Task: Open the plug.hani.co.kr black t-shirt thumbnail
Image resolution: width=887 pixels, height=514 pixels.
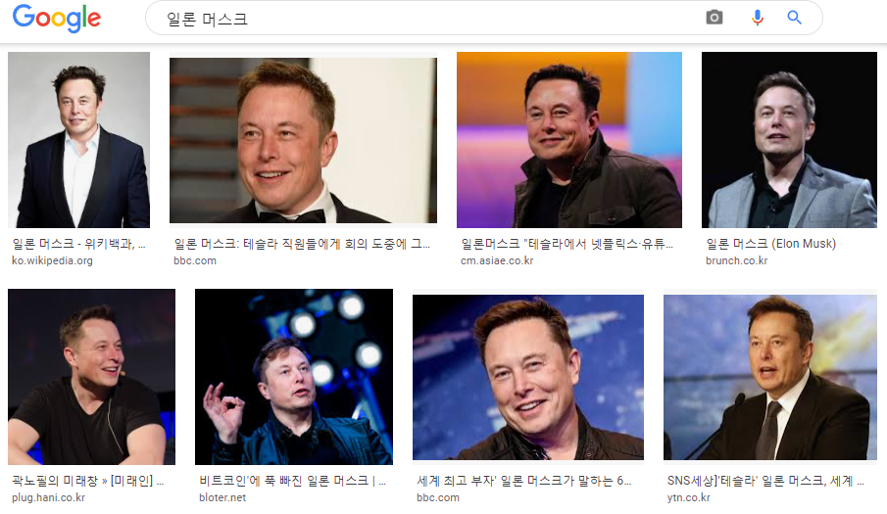Action: [x=92, y=377]
